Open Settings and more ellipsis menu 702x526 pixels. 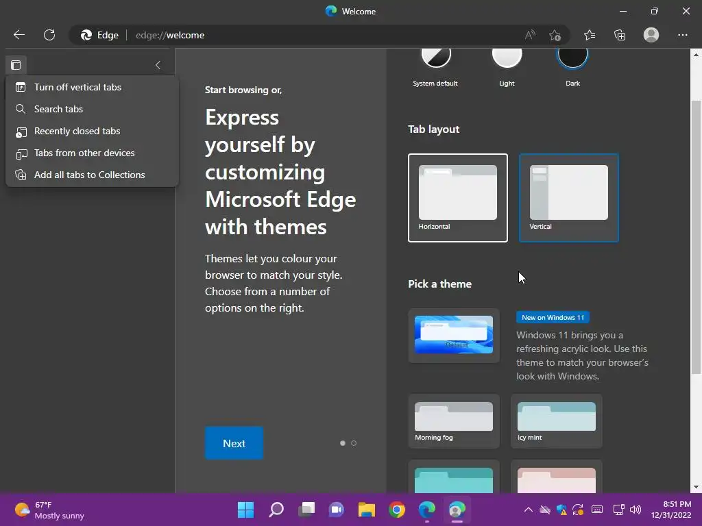682,35
